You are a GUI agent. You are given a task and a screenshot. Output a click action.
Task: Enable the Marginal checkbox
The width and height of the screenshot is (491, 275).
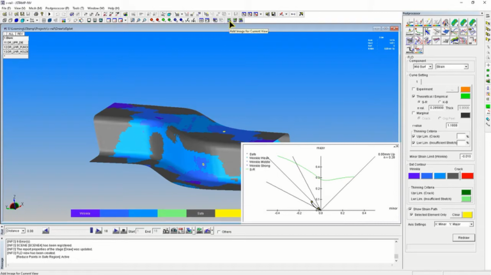point(414,113)
